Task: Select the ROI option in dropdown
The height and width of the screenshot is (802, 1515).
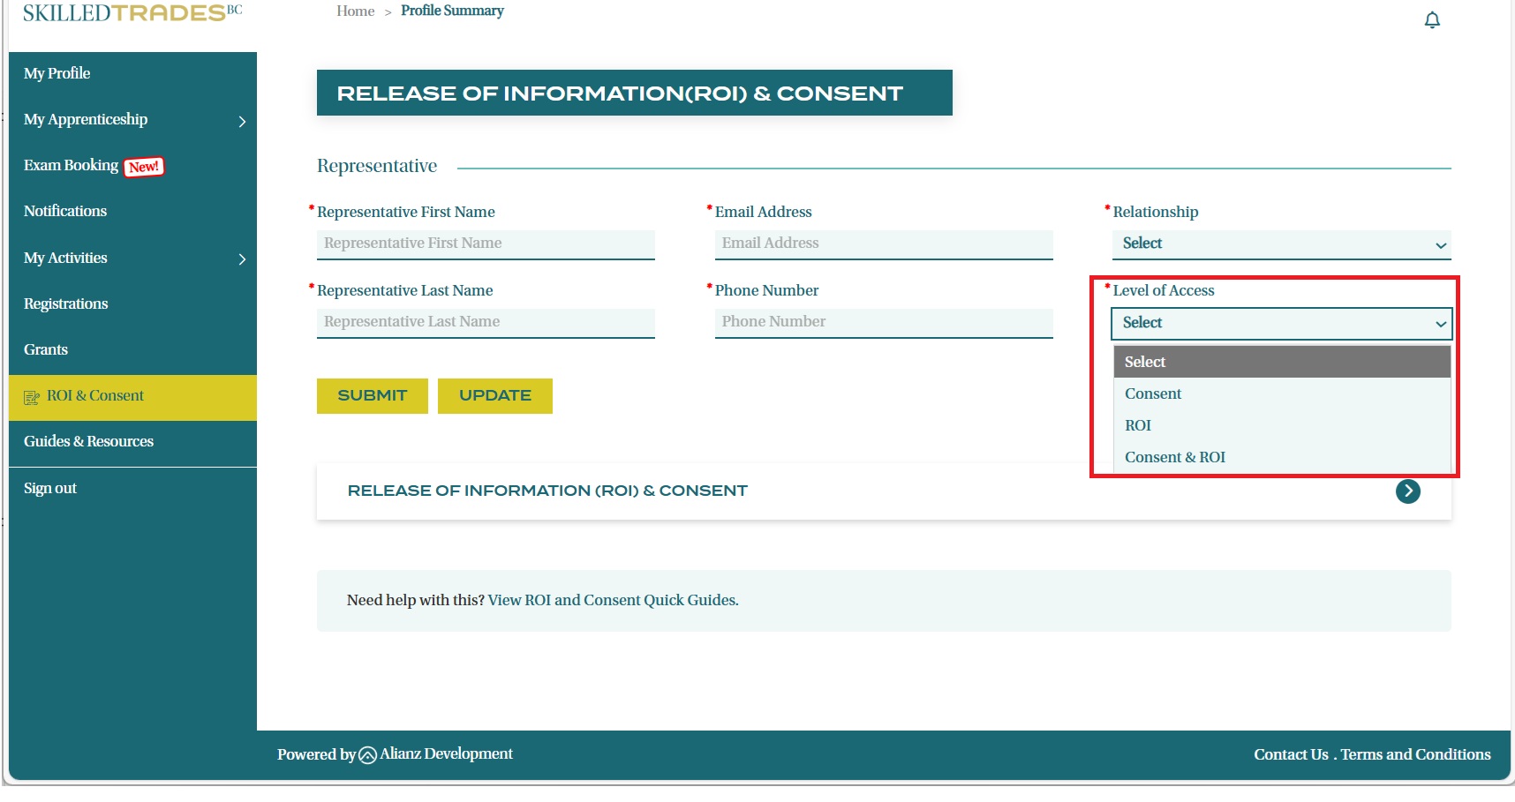Action: (x=1138, y=426)
